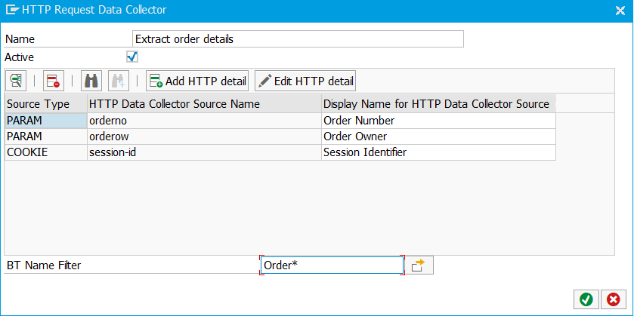Toggle the Active checkbox
The width and height of the screenshot is (634, 316).
coord(132,57)
